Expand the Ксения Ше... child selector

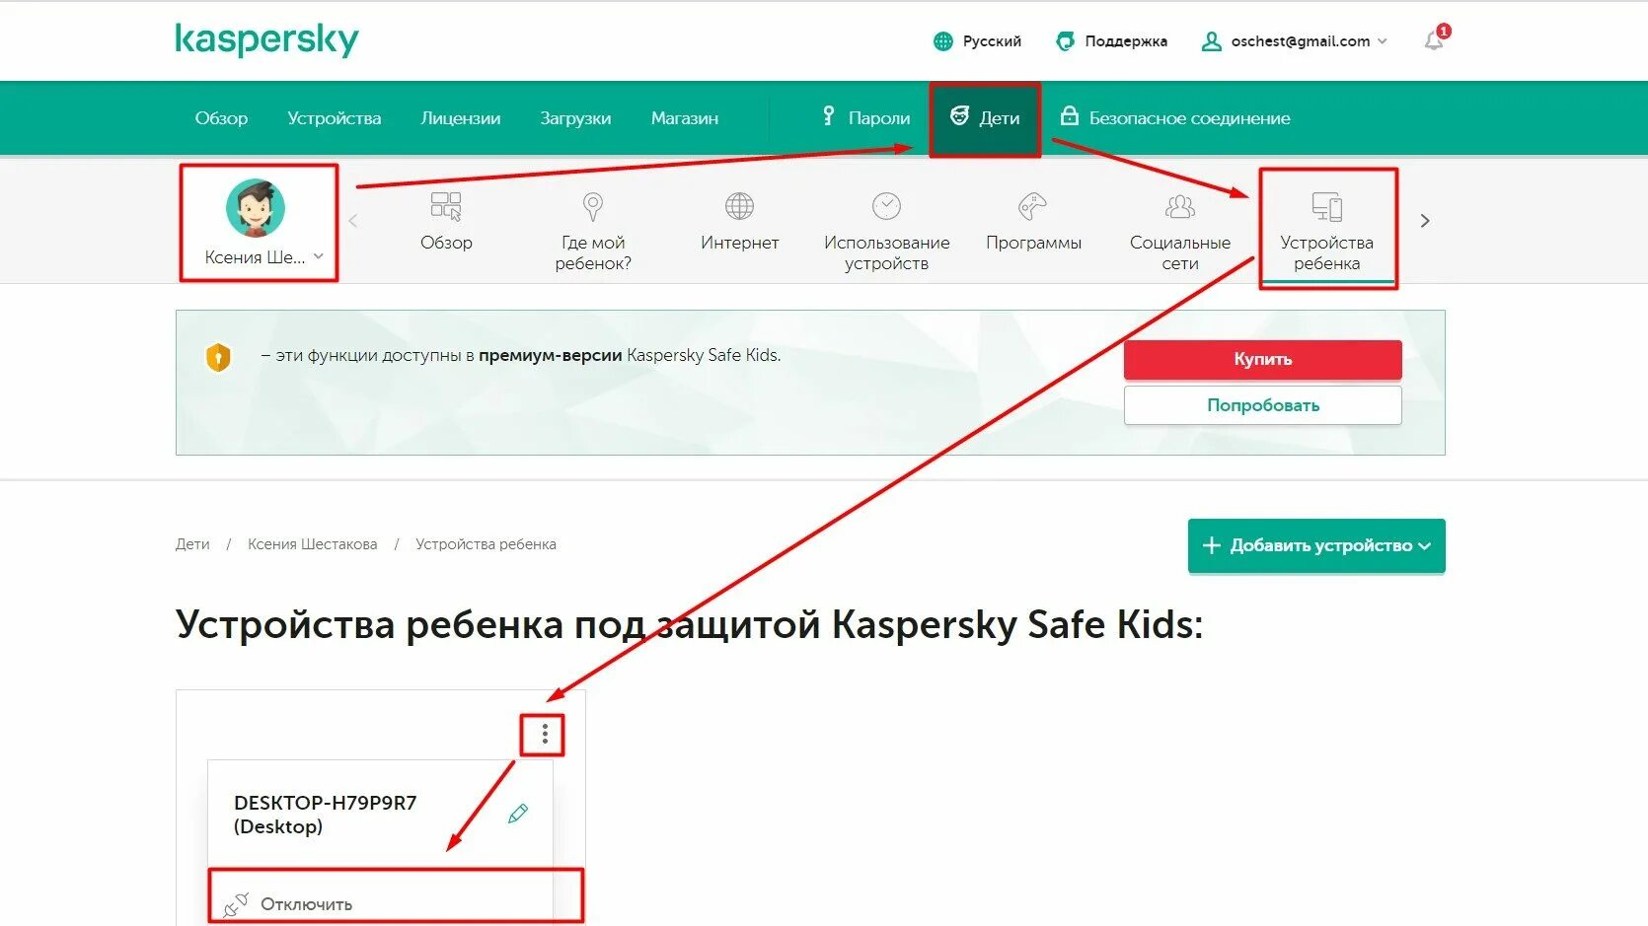point(263,257)
